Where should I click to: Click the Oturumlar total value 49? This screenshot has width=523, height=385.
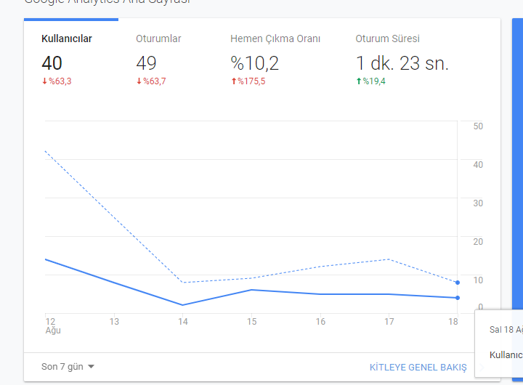pyautogui.click(x=146, y=63)
